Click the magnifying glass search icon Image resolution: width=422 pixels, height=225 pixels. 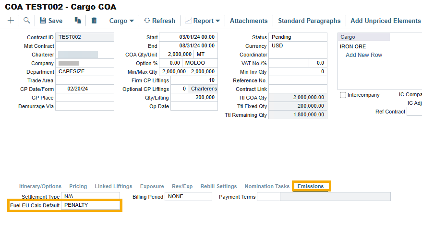27,21
